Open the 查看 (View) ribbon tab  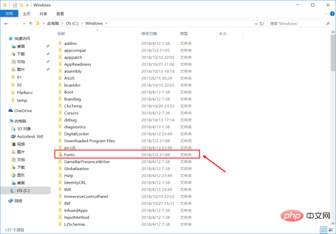coord(59,13)
